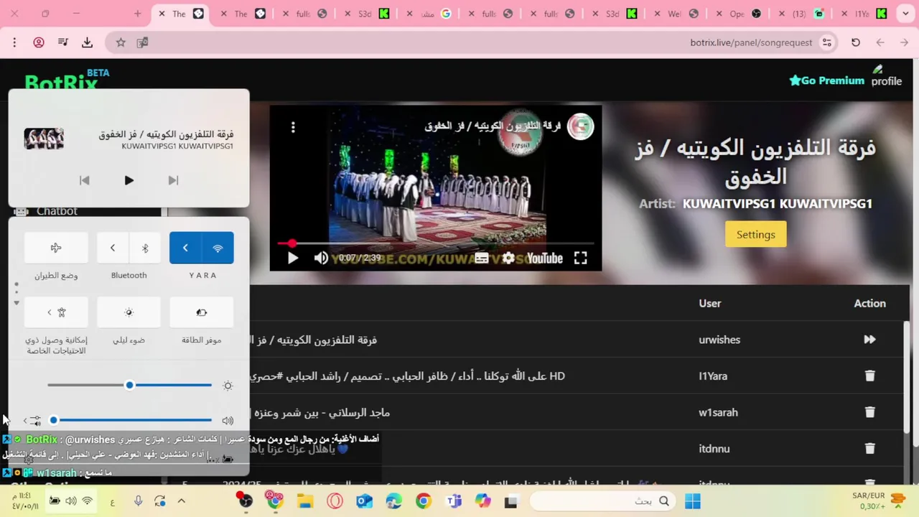Toggle Bluetooth quick setting
Screen dimensions: 919x517
(x=145, y=248)
